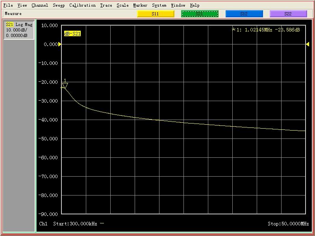
Task: Click the 10.000dB/ scale value in trace status
Action: [17, 30]
